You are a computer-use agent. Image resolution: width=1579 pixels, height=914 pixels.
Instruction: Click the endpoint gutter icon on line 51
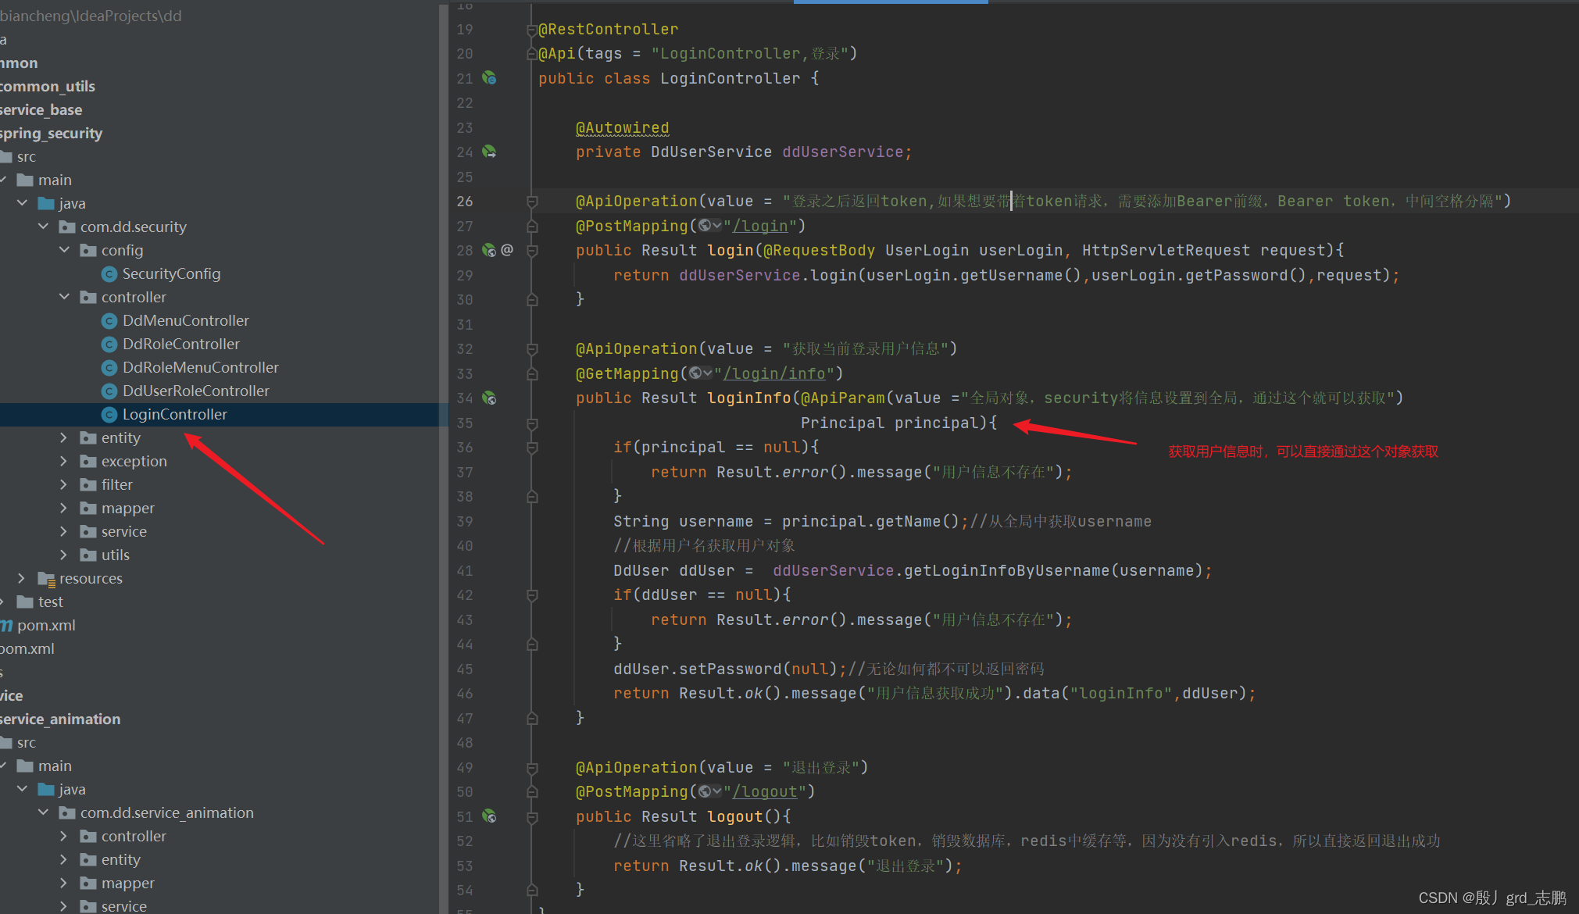click(489, 816)
